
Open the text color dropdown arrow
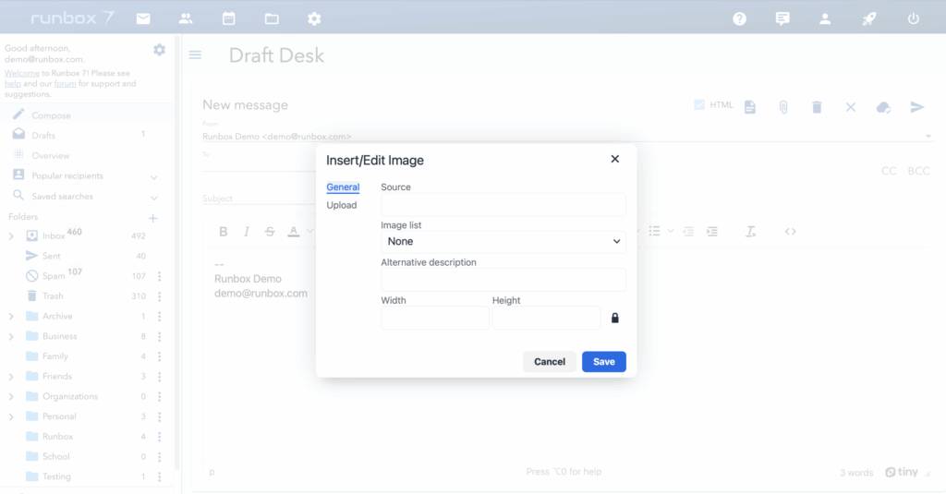click(309, 232)
